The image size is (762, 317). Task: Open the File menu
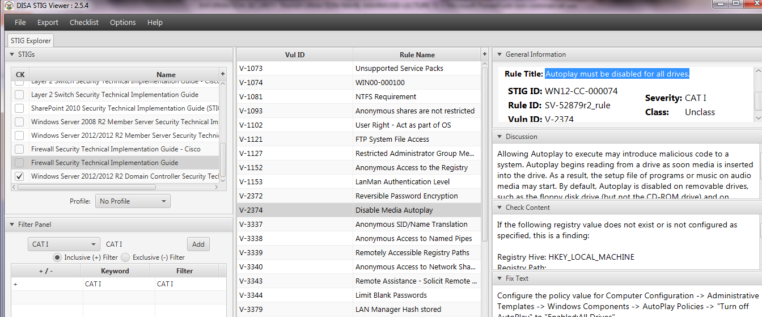(x=20, y=23)
